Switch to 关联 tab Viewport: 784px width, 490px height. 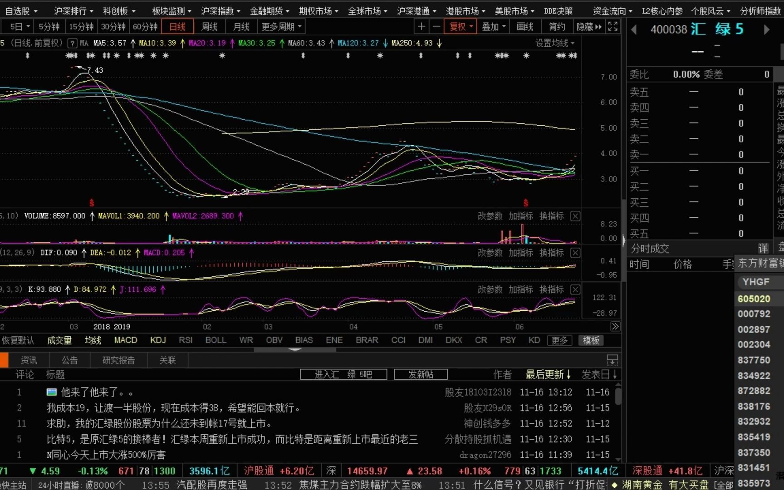pyautogui.click(x=167, y=360)
